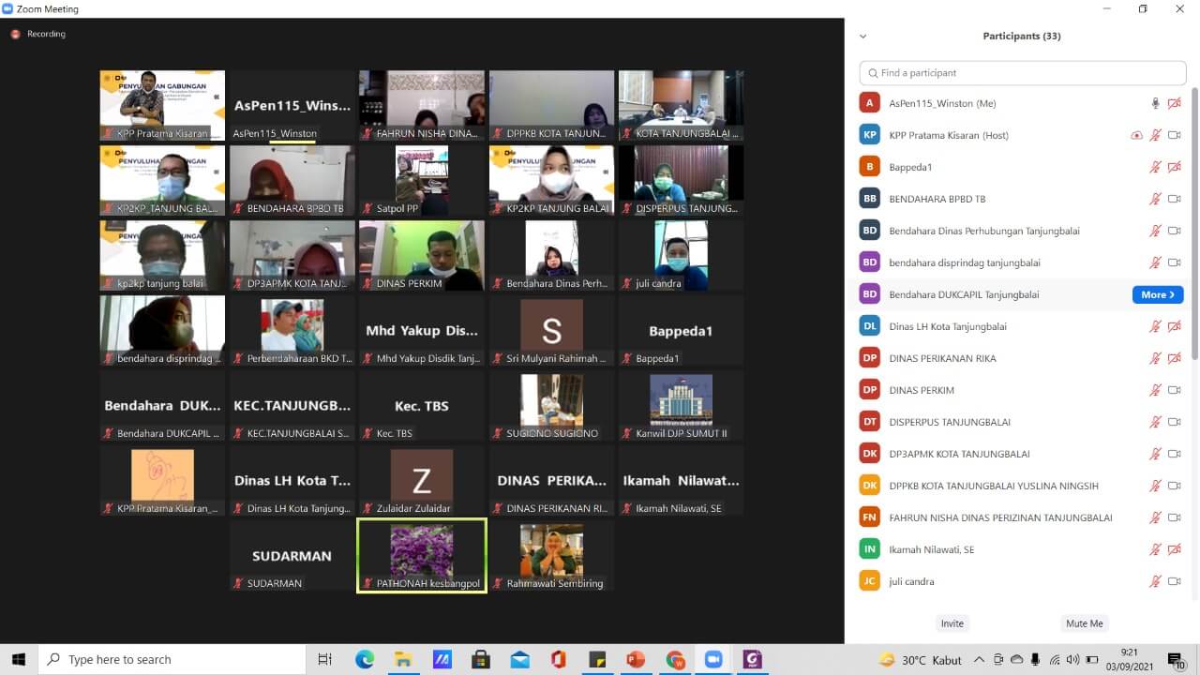
Task: Click the microphone icon for AsPen115_Winston
Action: tap(1155, 103)
